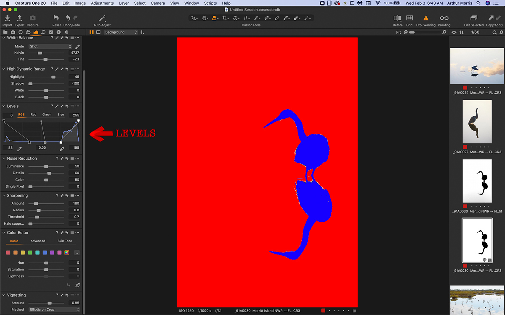Toggle the Exposure Warning overlay

(x=426, y=18)
